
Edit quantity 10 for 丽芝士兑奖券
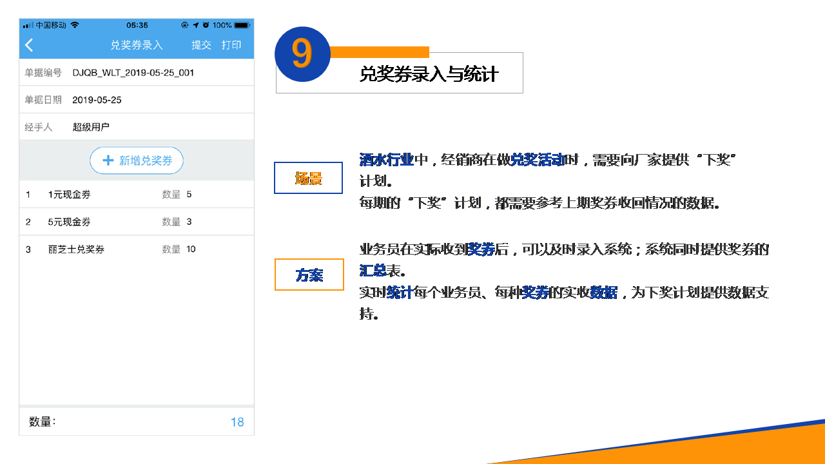(191, 249)
